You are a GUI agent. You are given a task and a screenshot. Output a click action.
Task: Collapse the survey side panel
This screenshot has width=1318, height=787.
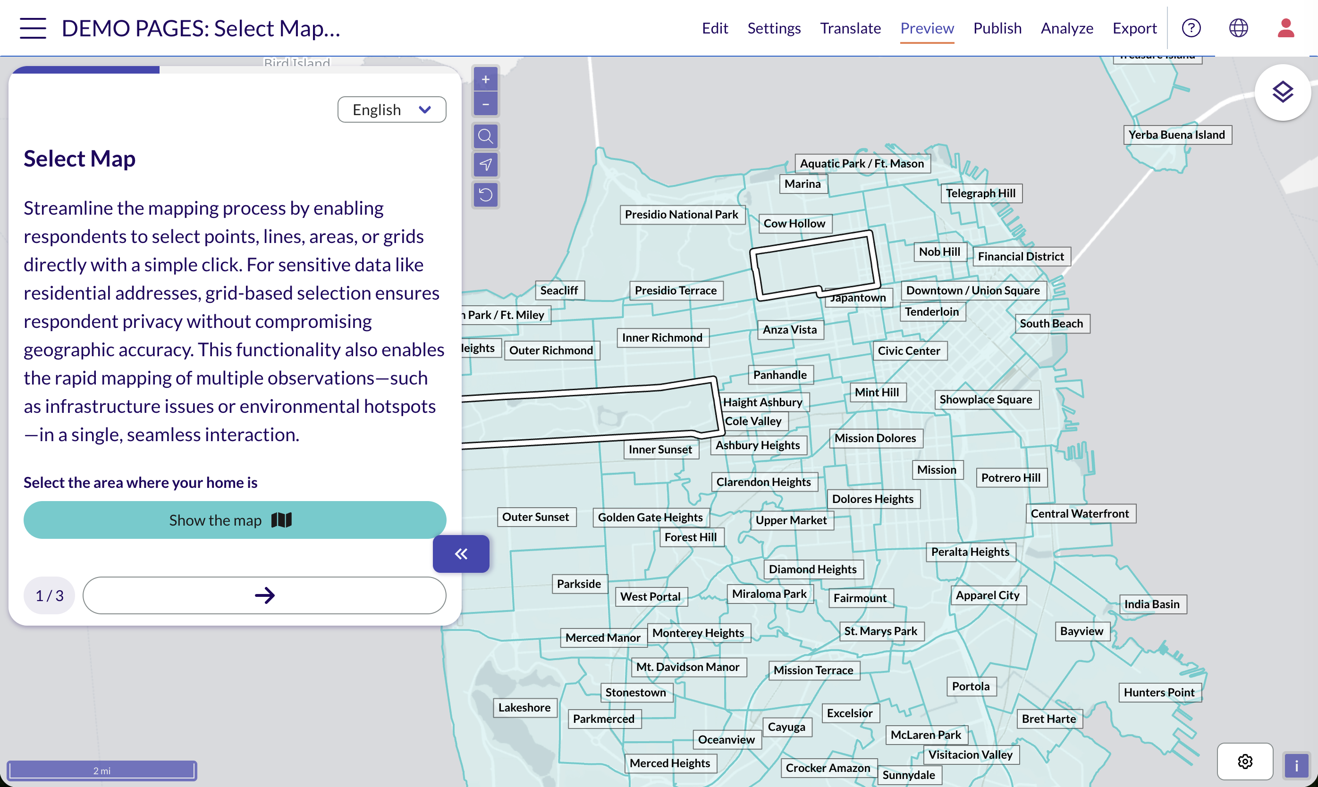point(461,553)
